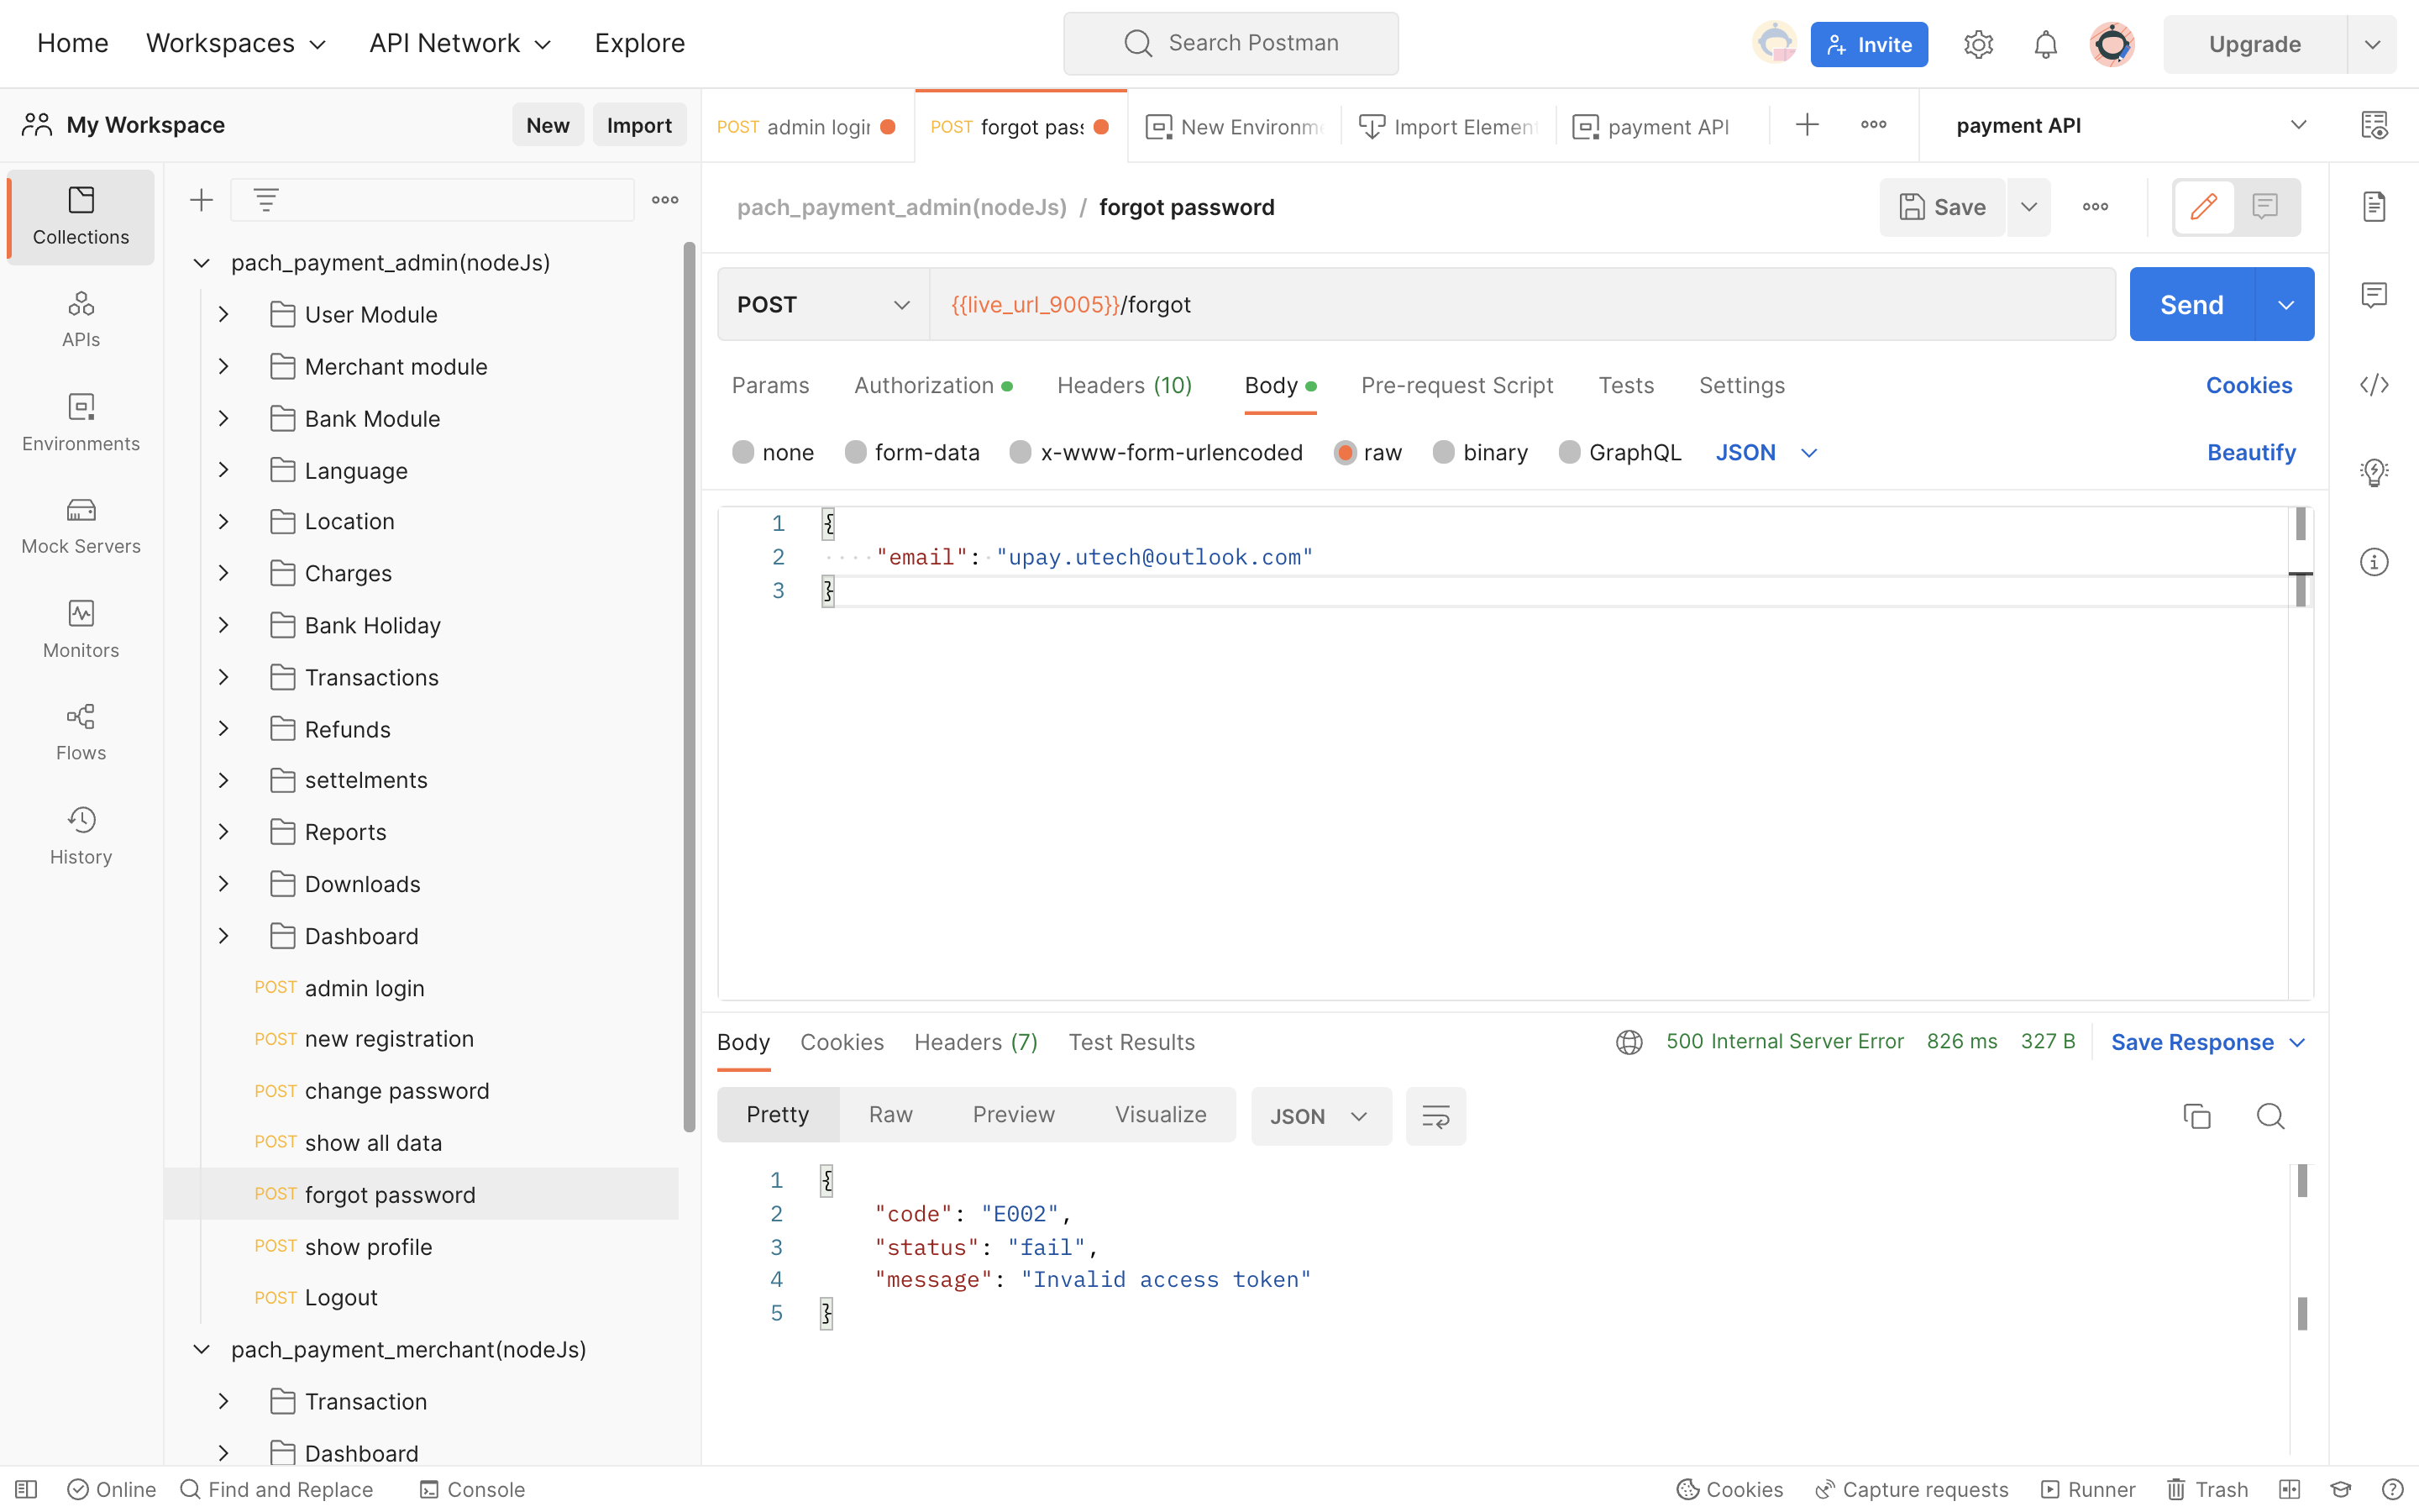
Task: Toggle word wrap in response viewer
Action: (1435, 1116)
